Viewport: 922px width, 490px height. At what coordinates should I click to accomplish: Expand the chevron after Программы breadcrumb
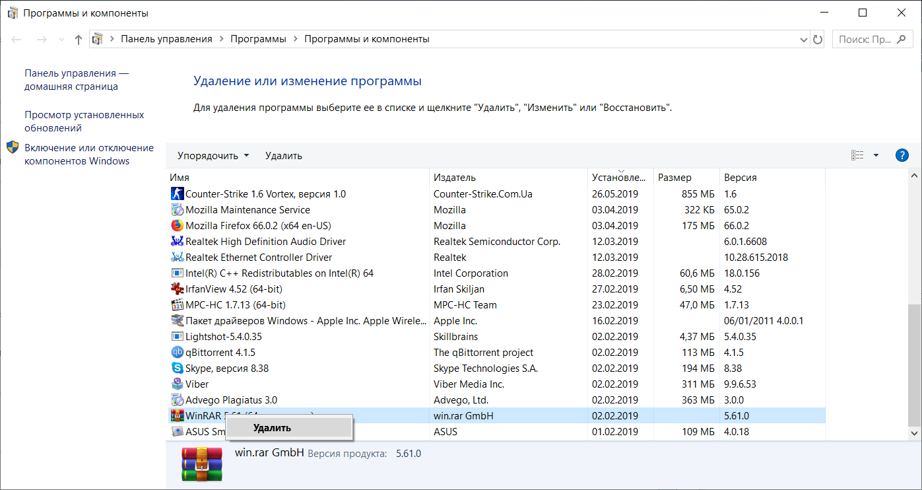[x=295, y=39]
